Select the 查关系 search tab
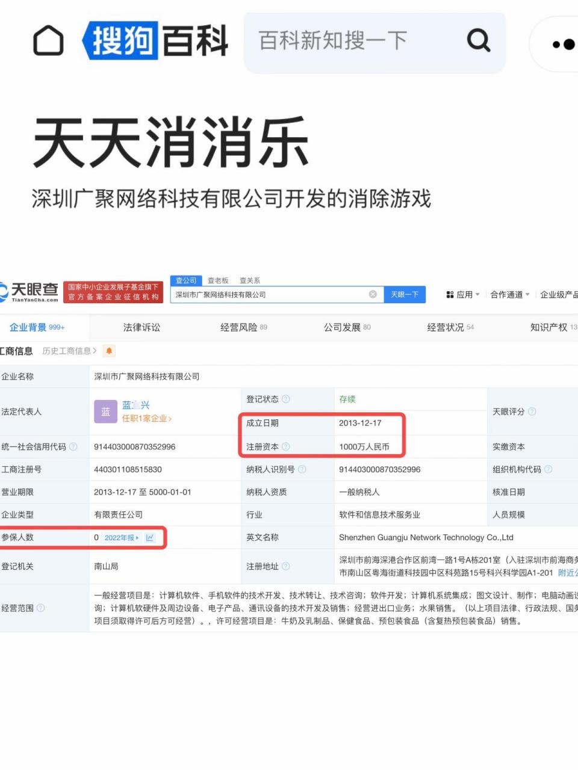 tap(250, 280)
